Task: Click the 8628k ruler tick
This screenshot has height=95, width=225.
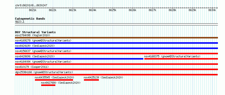Action: pos(172,10)
